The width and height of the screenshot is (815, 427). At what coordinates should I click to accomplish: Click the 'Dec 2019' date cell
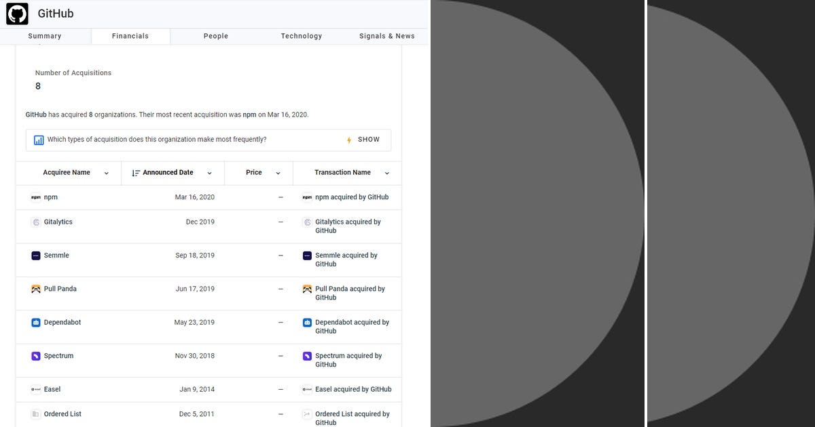200,222
